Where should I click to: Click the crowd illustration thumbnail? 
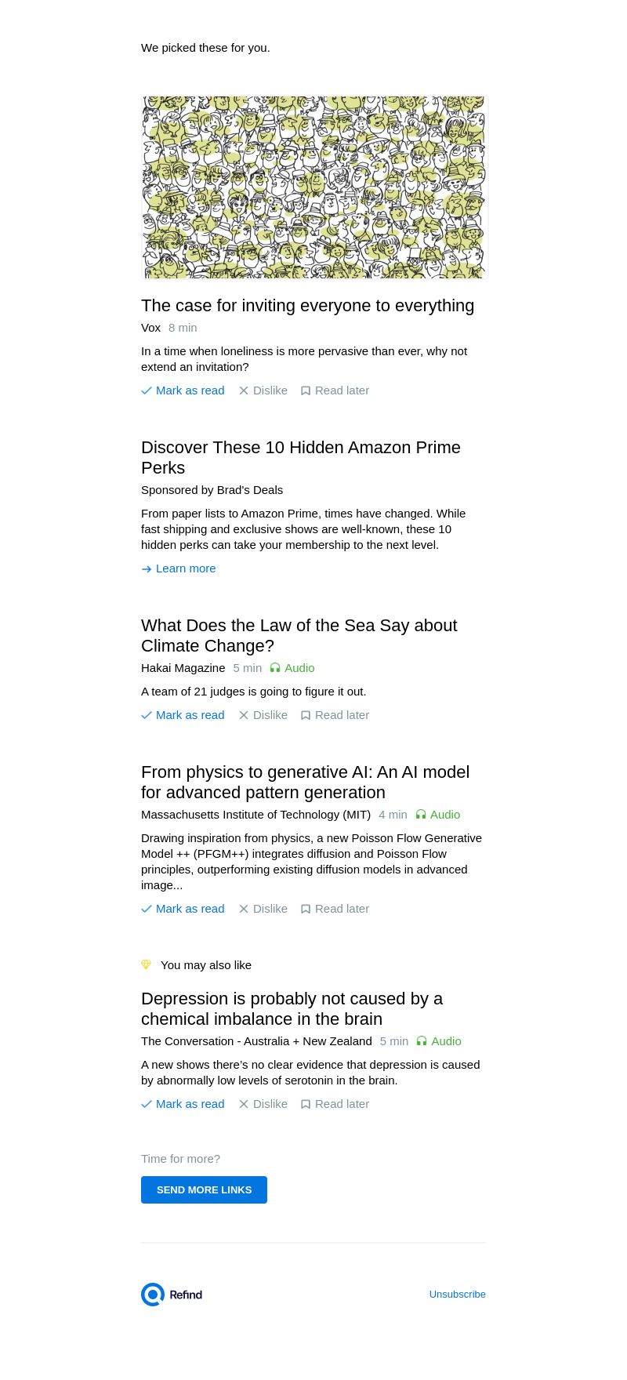[x=313, y=187]
